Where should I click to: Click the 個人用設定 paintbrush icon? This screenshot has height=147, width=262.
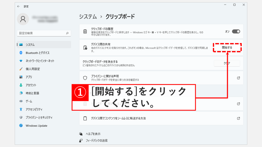(x=21, y=69)
